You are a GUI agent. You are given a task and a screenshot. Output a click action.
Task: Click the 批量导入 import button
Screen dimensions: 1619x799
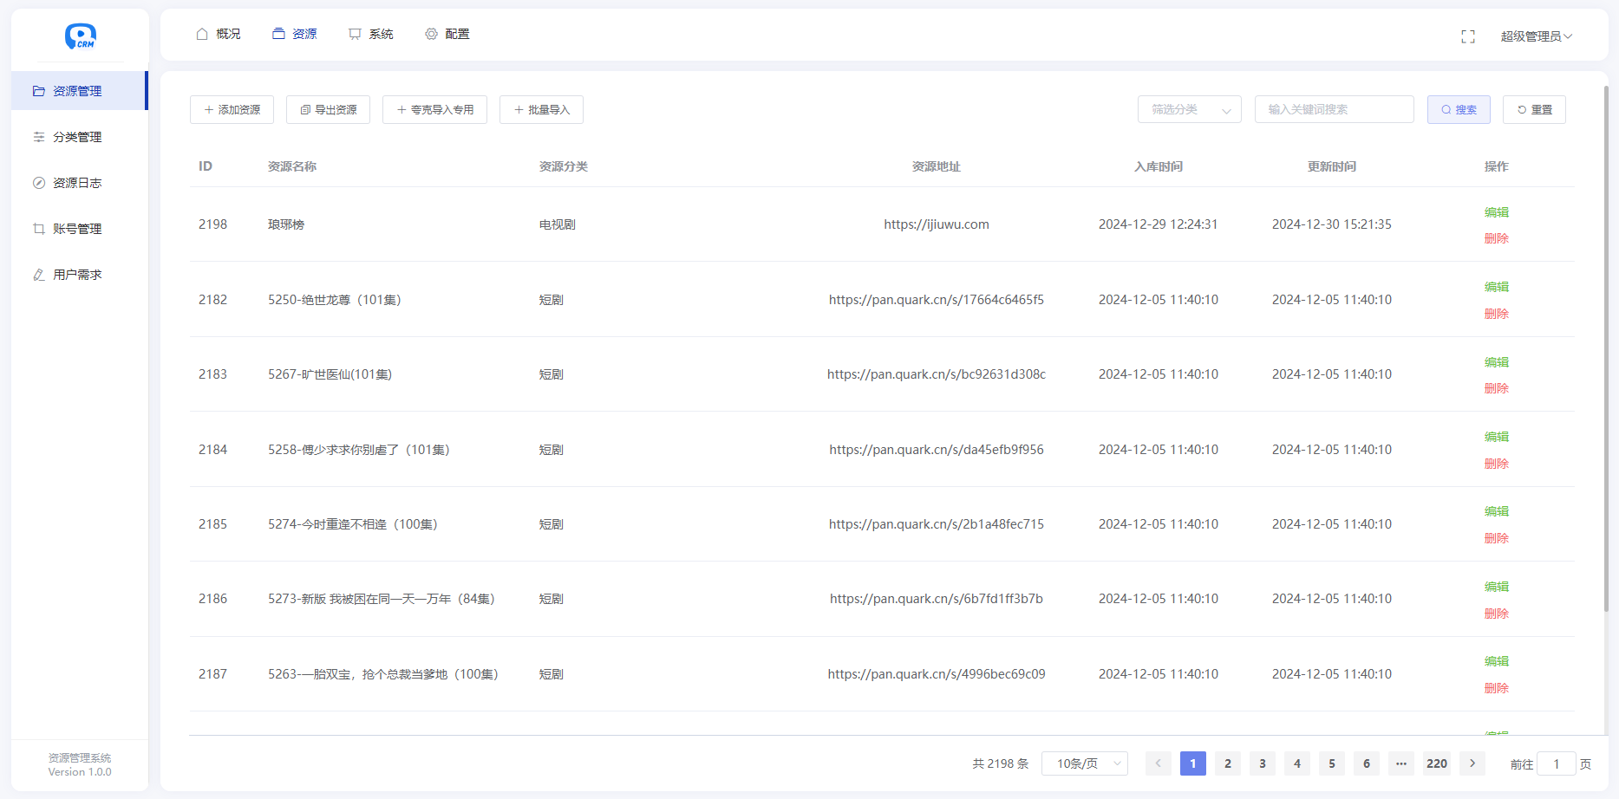541,109
